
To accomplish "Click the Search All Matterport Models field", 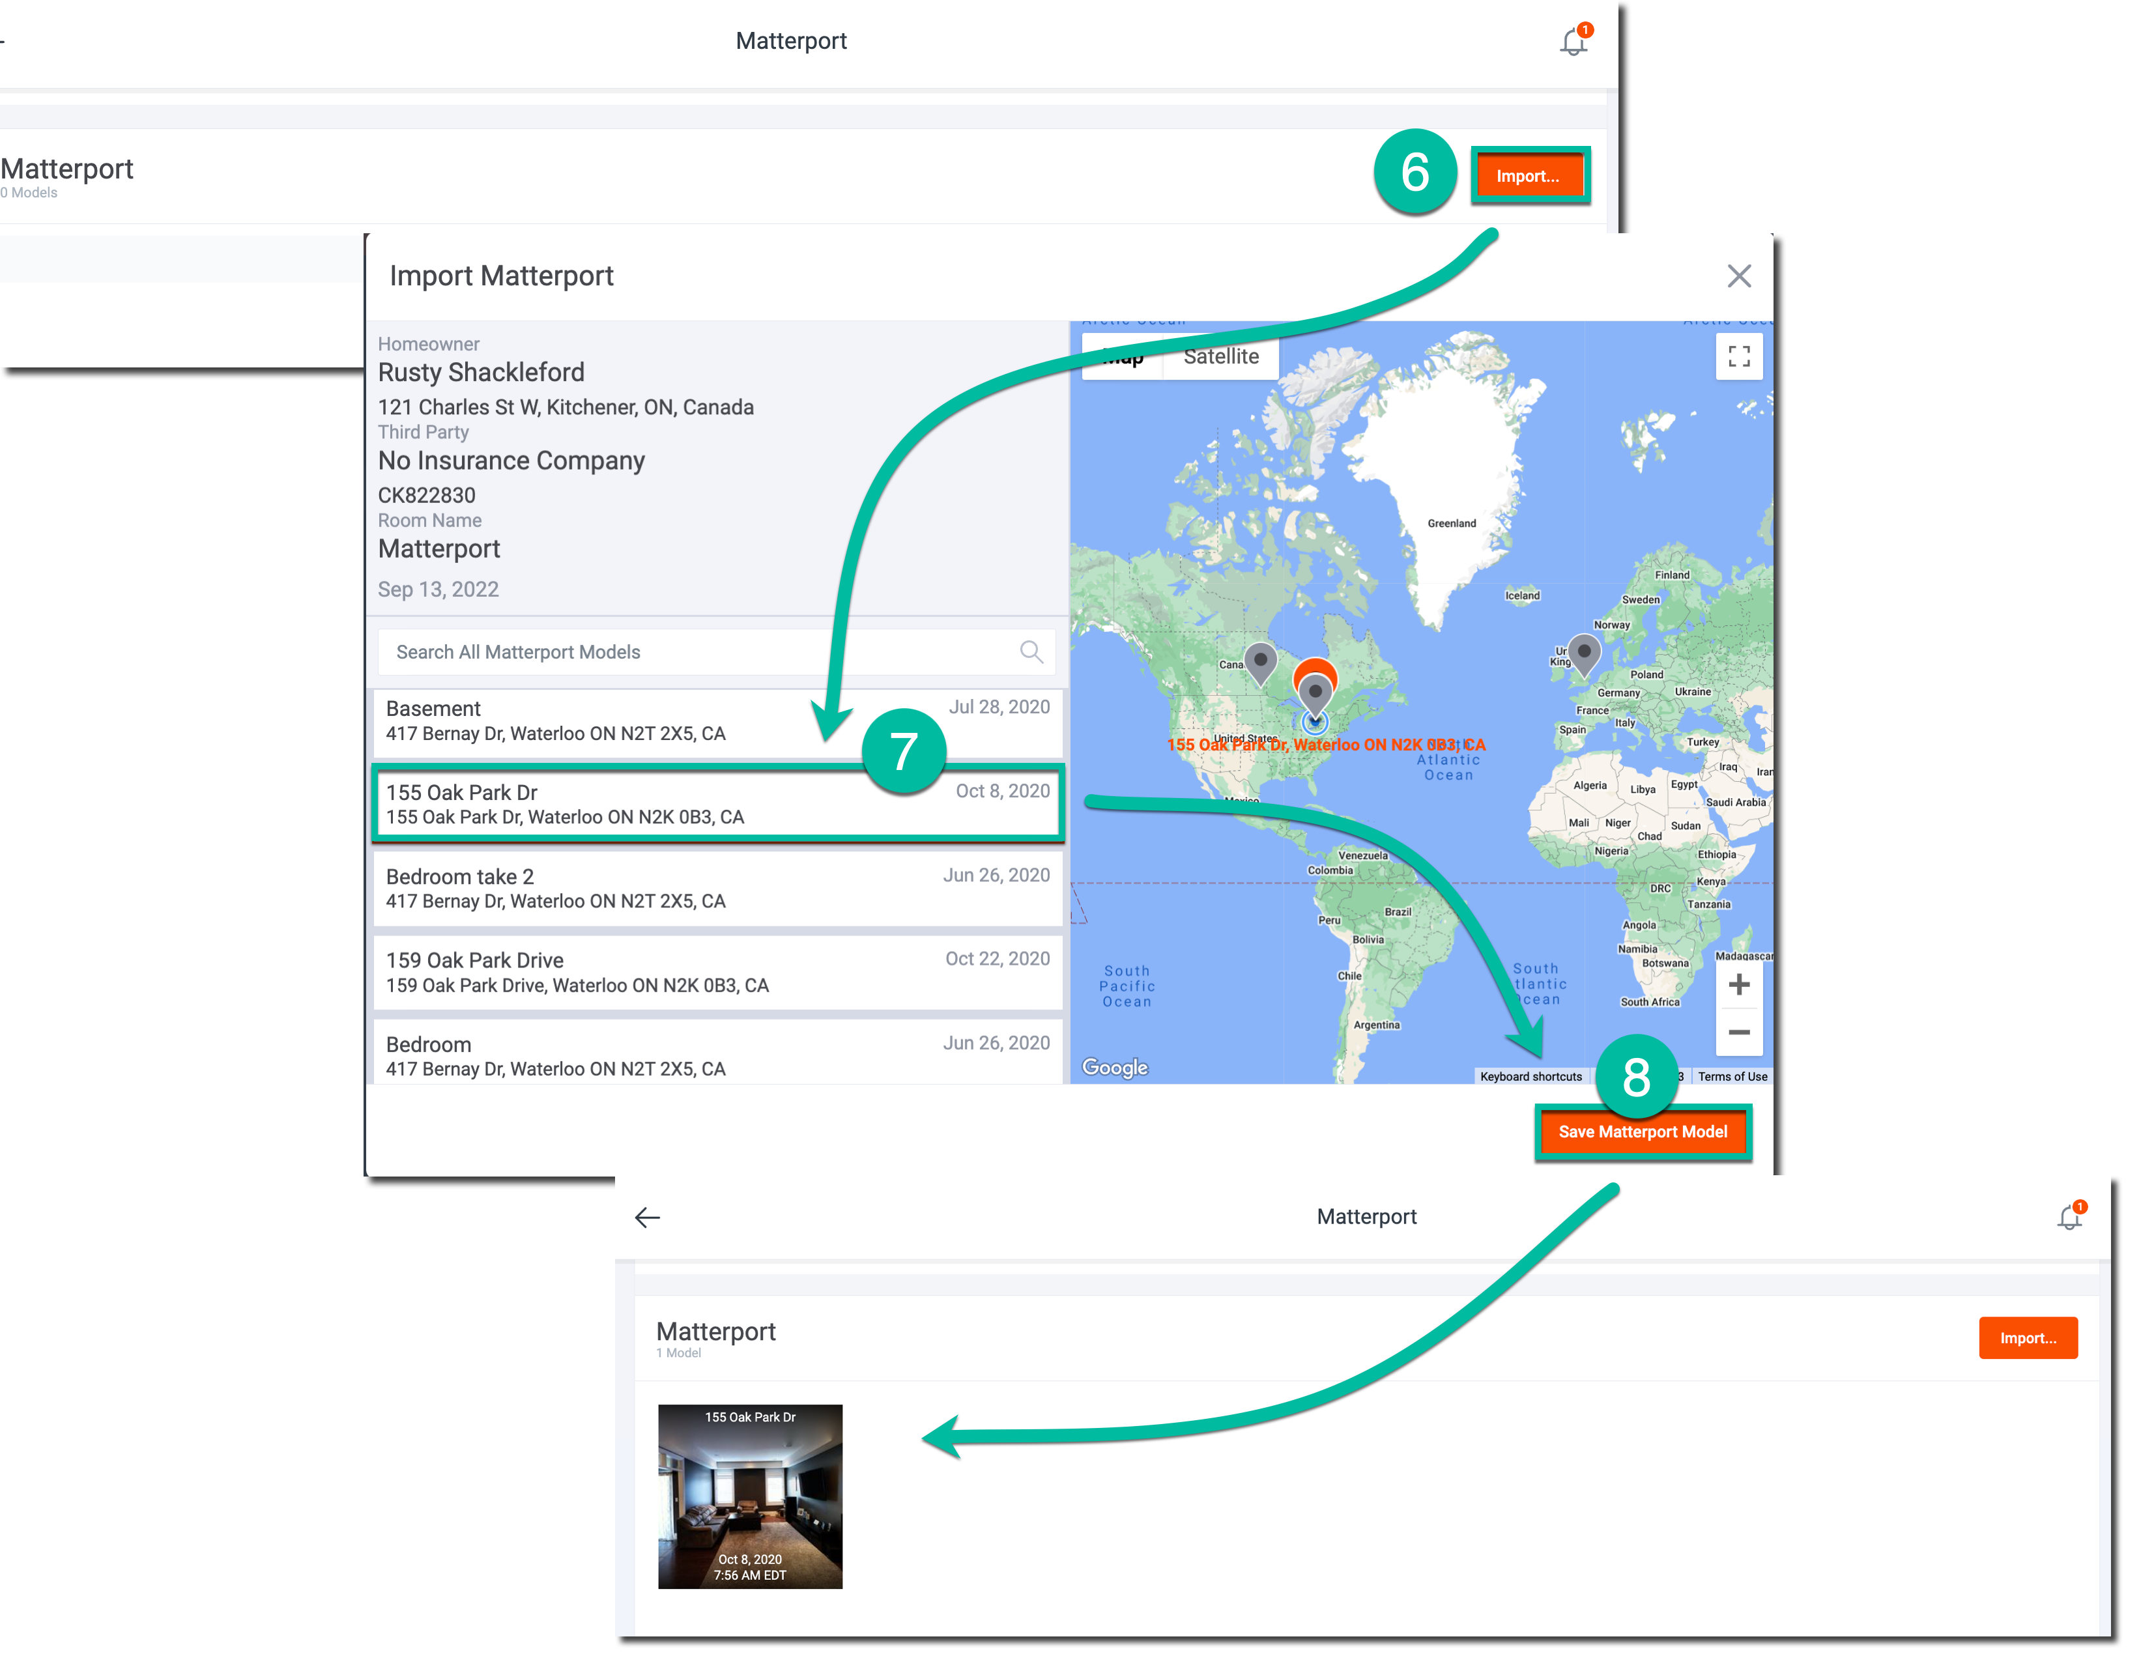I will (x=686, y=651).
